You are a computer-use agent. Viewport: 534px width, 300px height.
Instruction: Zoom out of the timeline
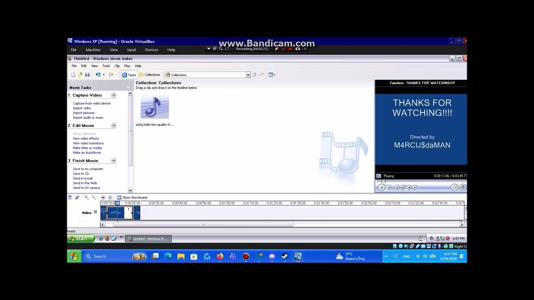click(x=93, y=197)
